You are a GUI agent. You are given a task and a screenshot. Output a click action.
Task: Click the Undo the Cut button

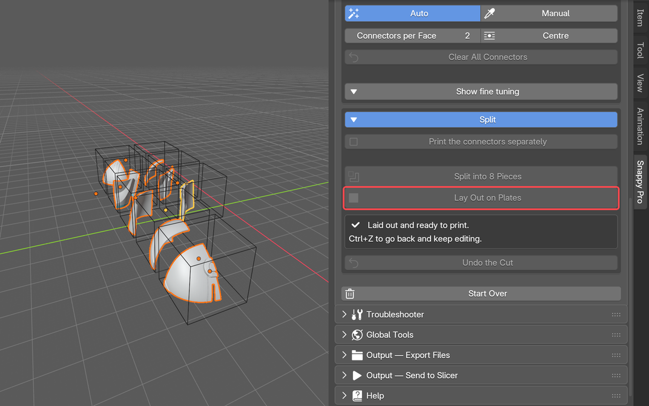481,262
